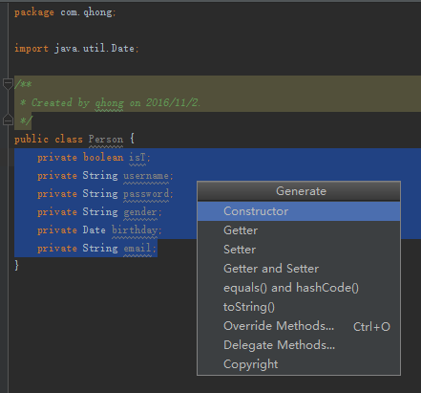The image size is (421, 393).
Task: Select Constructor in the Generate menu
Action: tap(299, 211)
